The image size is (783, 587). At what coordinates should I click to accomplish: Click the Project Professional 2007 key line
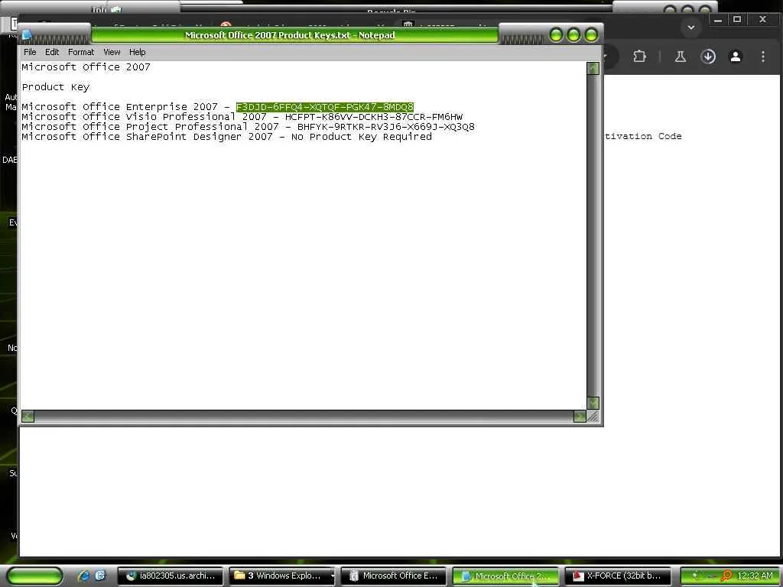[249, 127]
